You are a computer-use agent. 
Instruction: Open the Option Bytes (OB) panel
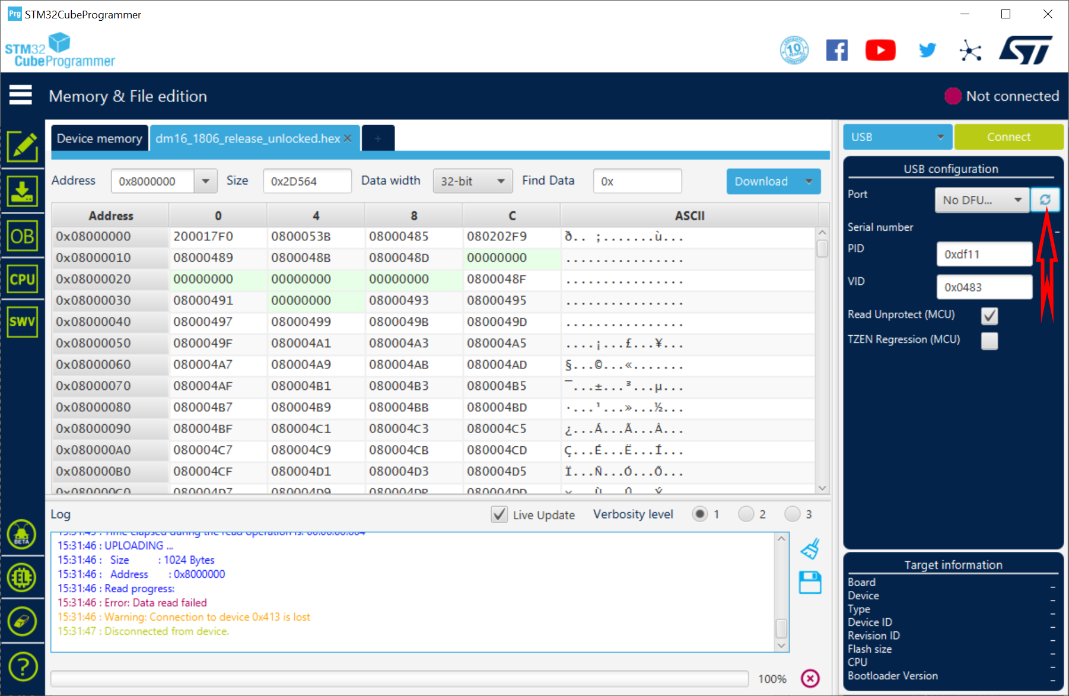coord(23,237)
